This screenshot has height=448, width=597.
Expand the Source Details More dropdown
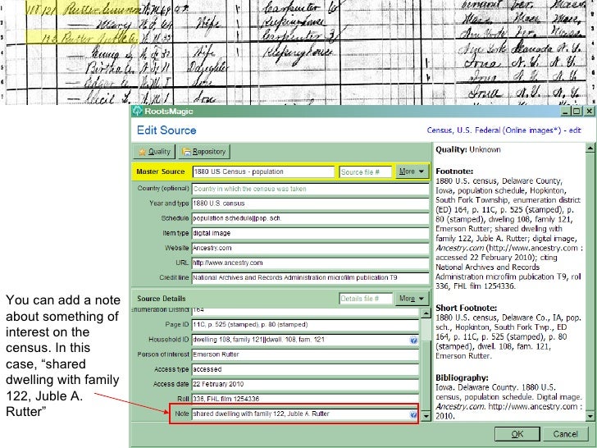(412, 299)
